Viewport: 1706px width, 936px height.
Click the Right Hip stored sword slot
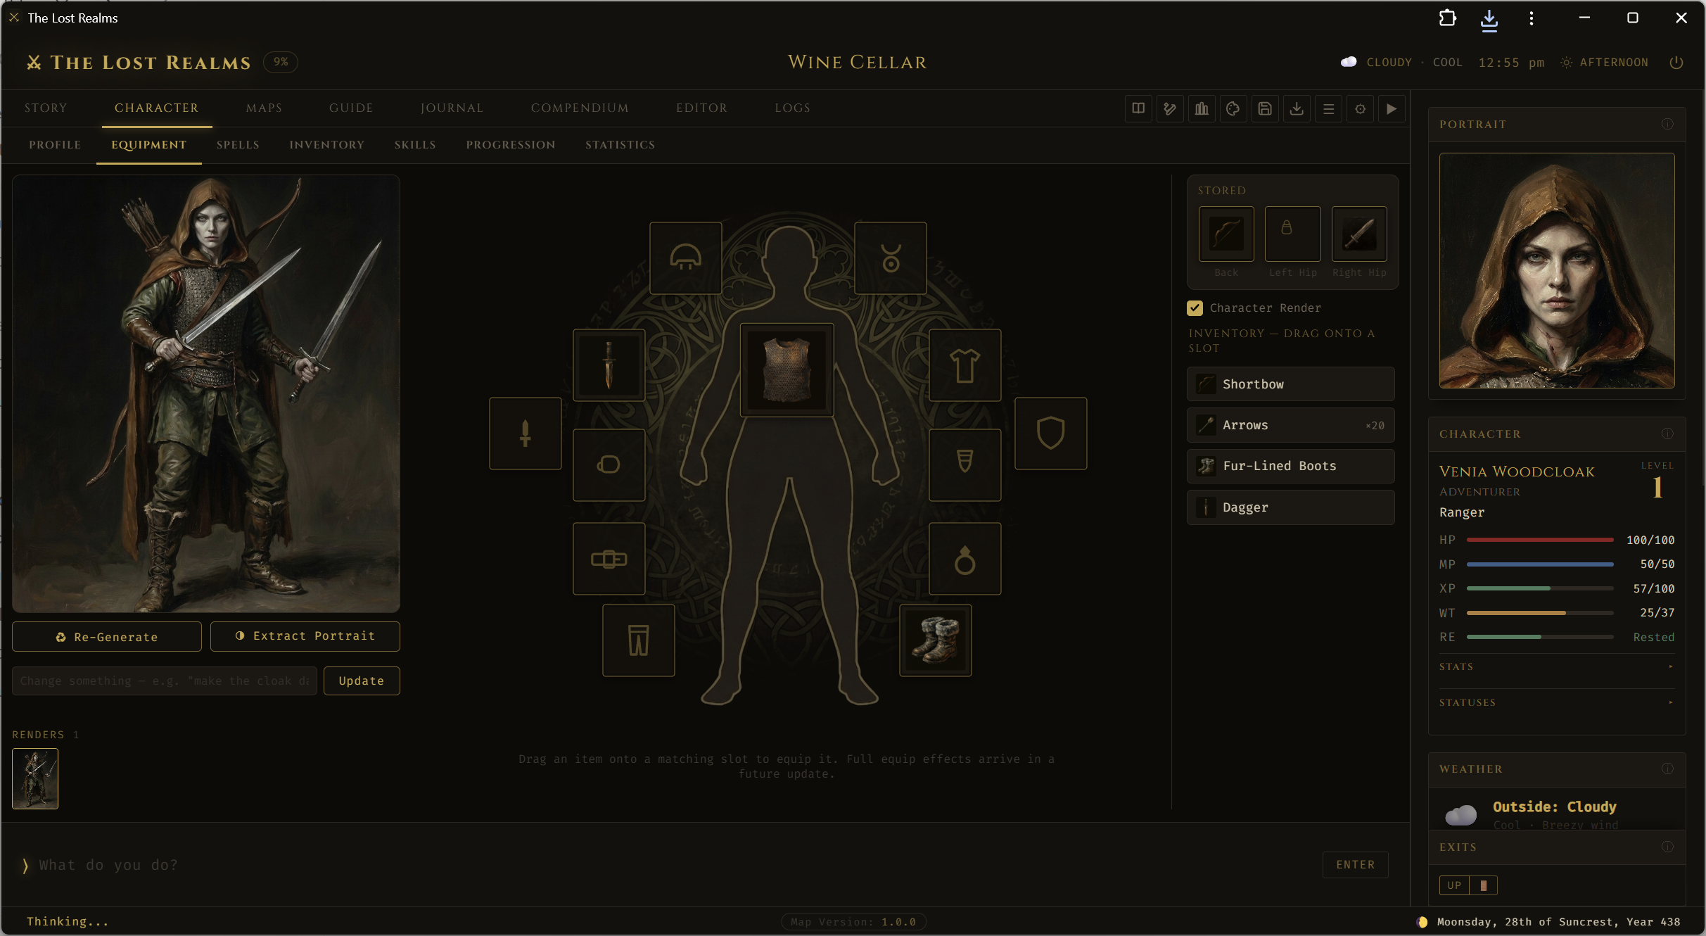[x=1359, y=234]
